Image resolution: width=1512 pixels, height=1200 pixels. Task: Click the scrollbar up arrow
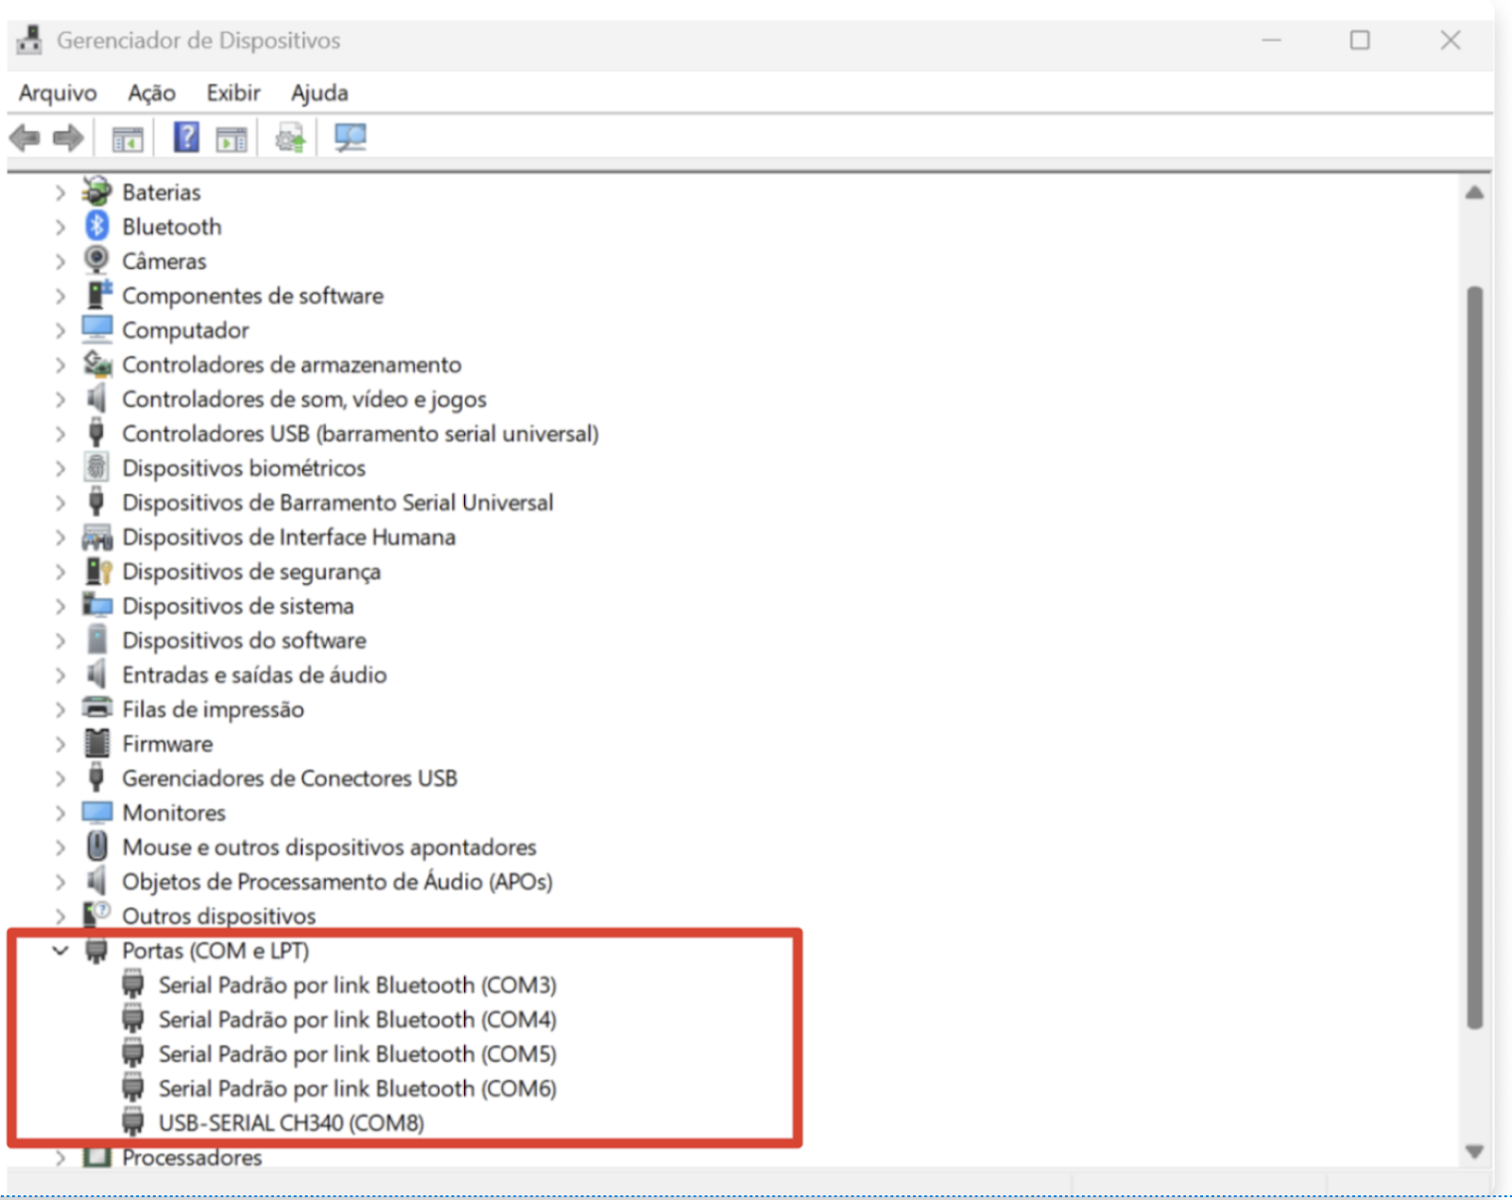tap(1474, 193)
